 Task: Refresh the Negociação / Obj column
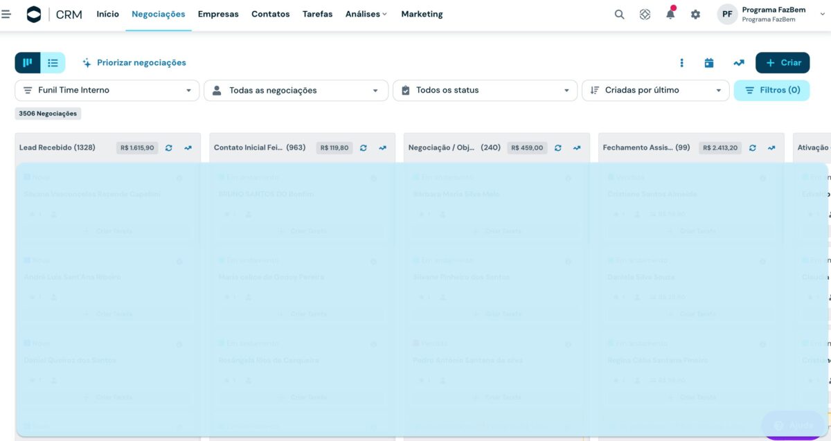point(558,147)
